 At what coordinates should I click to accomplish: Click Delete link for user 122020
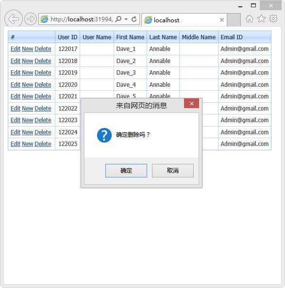tap(43, 85)
